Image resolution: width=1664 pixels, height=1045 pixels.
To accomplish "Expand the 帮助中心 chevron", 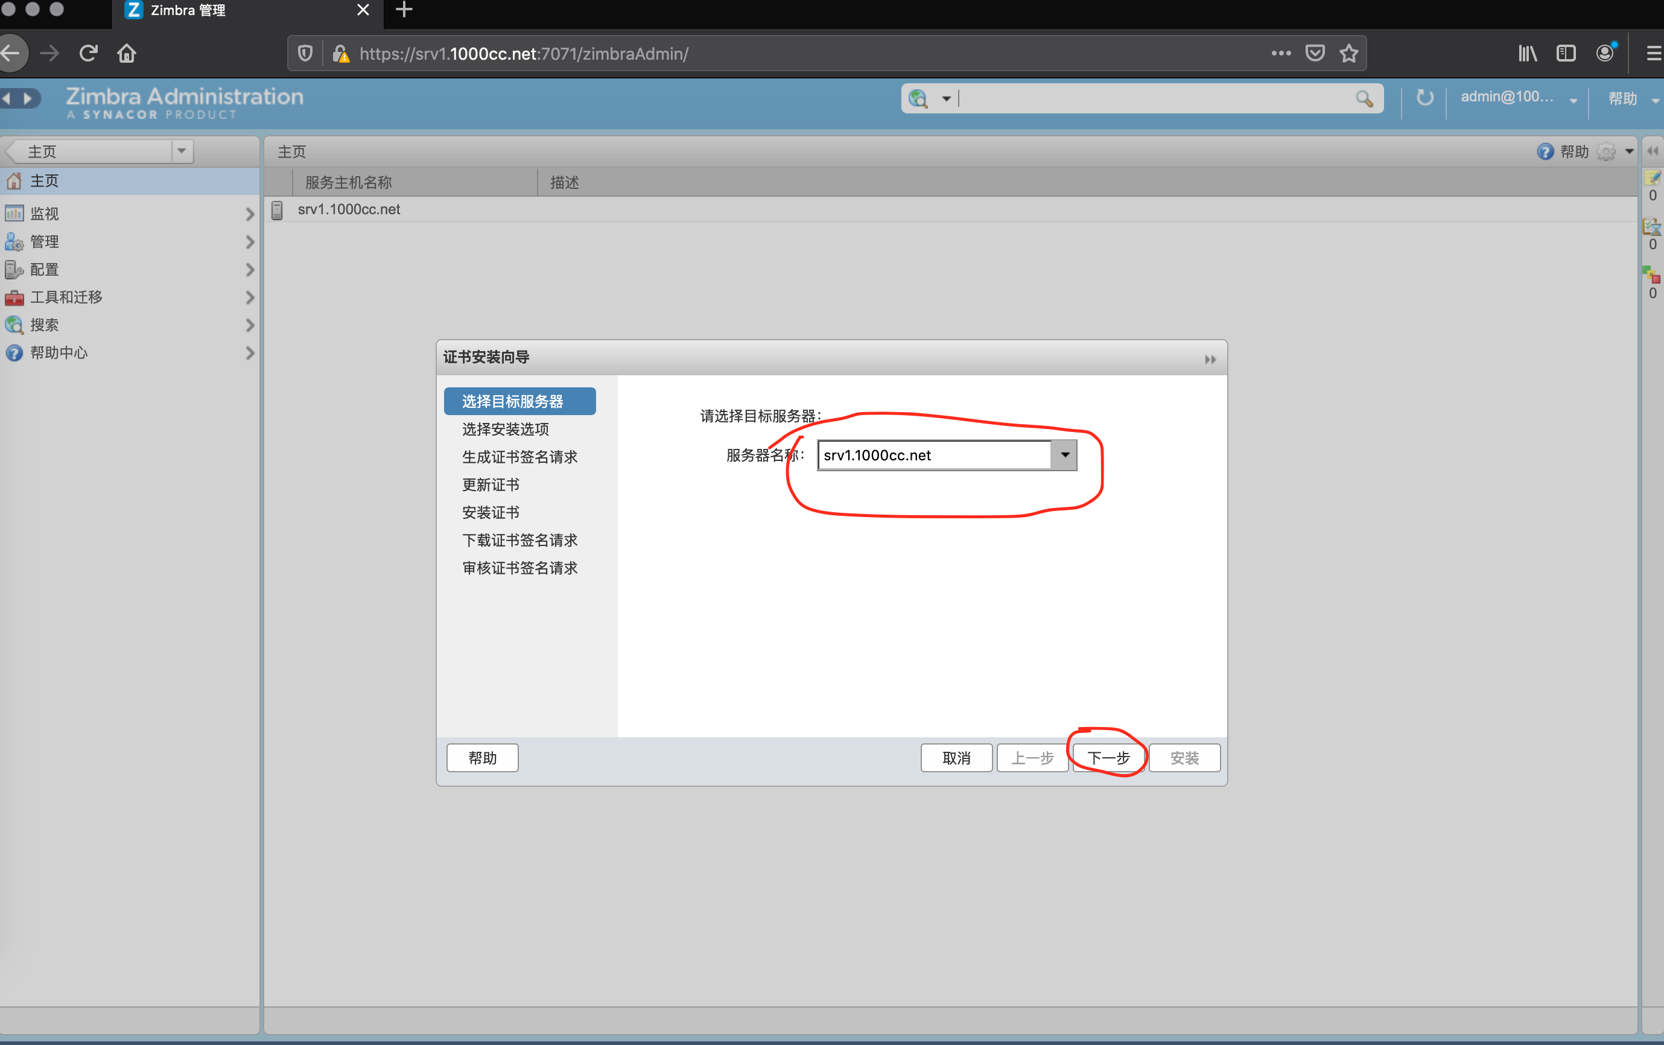I will click(x=249, y=352).
